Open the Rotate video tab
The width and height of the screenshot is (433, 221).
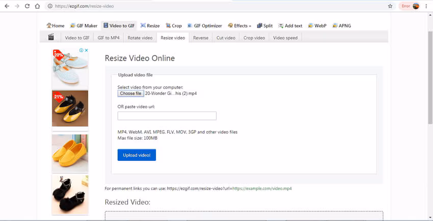[140, 38]
